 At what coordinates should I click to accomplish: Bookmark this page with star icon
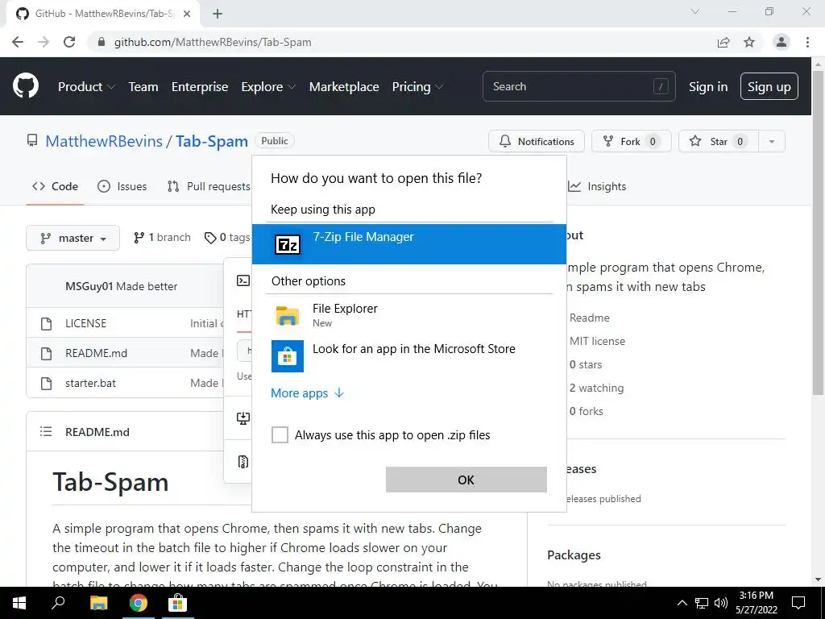[749, 42]
